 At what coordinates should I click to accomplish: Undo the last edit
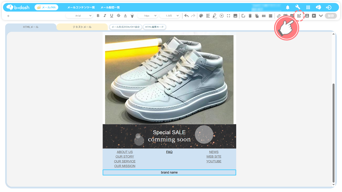(x=186, y=16)
